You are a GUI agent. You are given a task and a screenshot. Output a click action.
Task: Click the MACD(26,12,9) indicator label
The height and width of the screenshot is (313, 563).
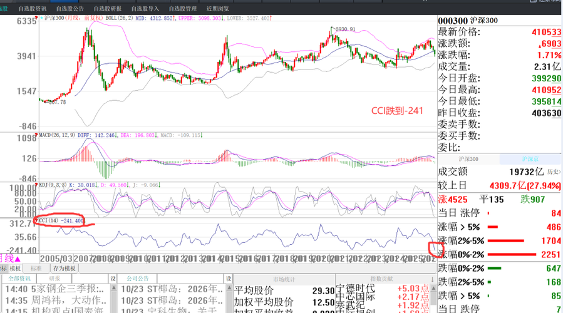point(57,135)
